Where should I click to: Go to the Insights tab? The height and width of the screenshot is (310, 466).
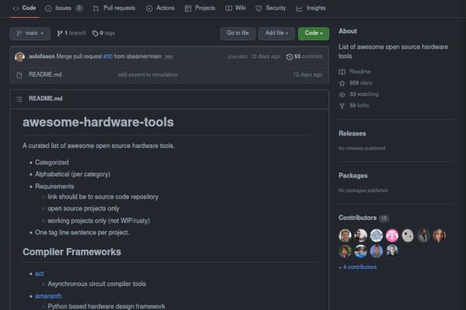tap(311, 8)
